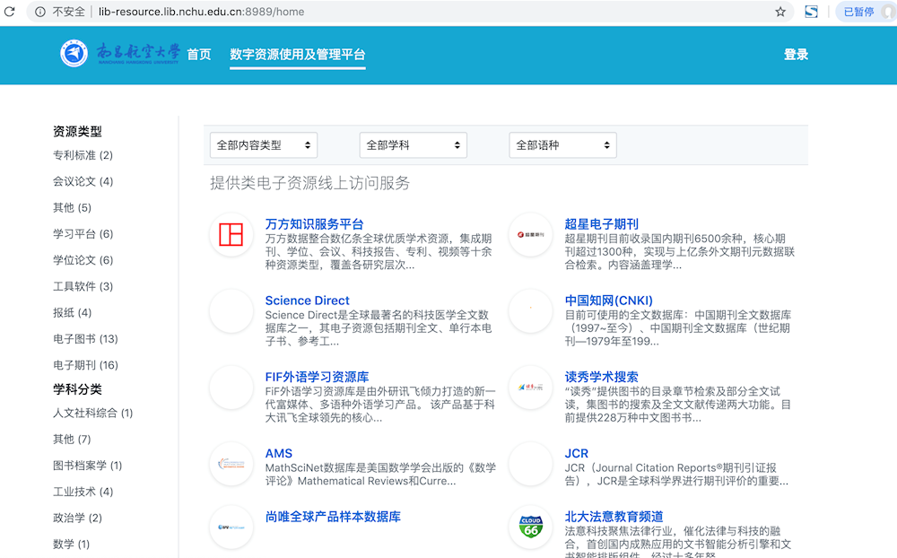
Task: Filter by 电子图书 (13)
Action: [x=85, y=339]
